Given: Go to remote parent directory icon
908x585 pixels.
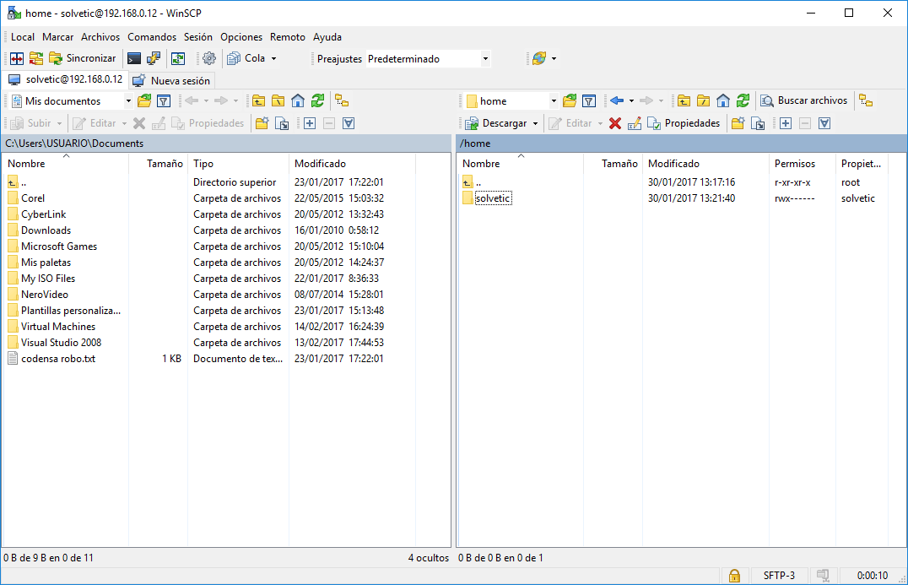Looking at the screenshot, I should click(684, 100).
